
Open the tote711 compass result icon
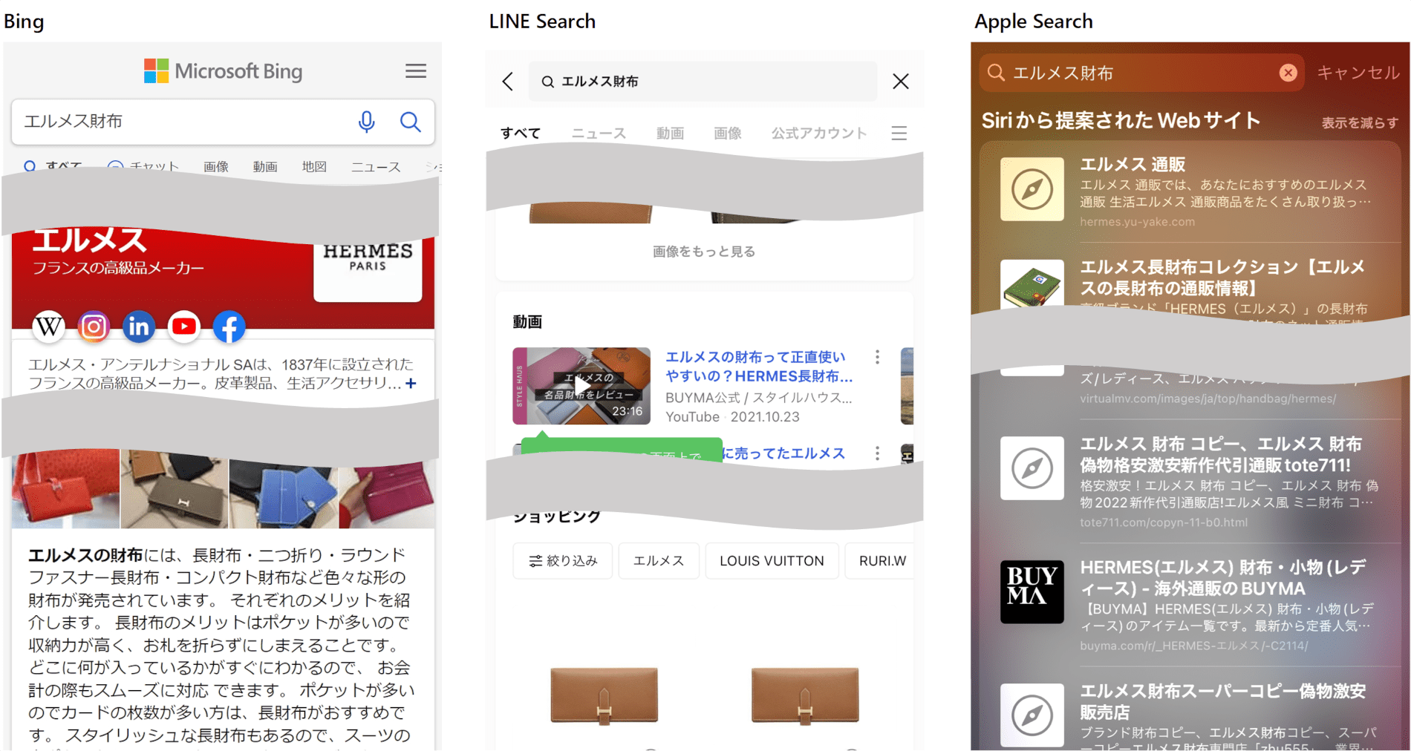[x=1032, y=468]
